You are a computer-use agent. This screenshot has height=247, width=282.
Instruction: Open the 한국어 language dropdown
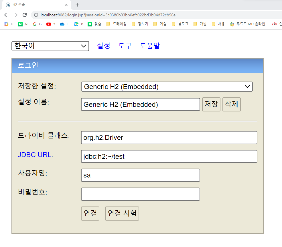pyautogui.click(x=50, y=46)
